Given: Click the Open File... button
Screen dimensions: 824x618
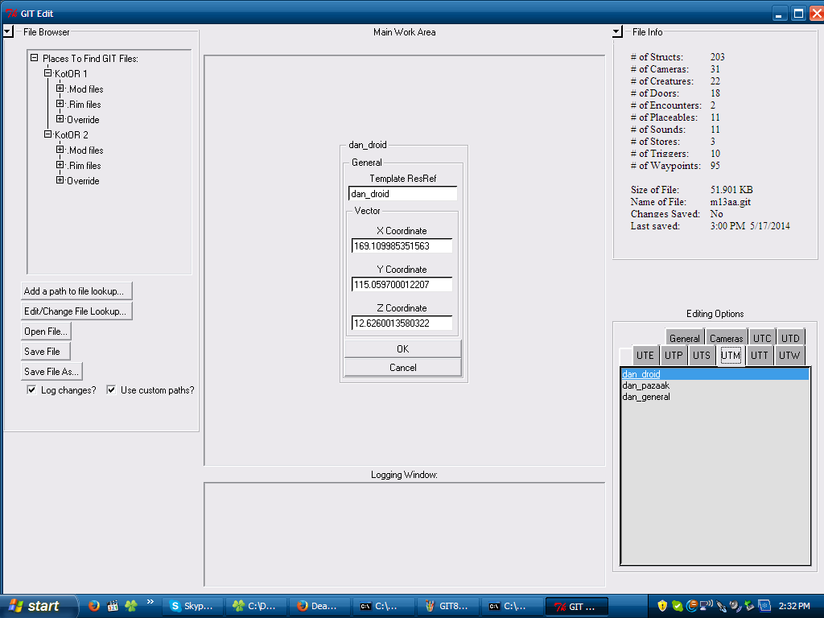Looking at the screenshot, I should 46,331.
